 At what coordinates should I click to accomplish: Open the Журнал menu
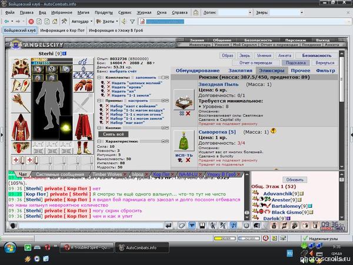click(x=144, y=12)
